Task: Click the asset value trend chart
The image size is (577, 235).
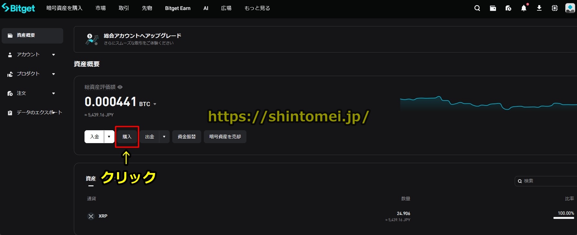Action: pos(488,103)
